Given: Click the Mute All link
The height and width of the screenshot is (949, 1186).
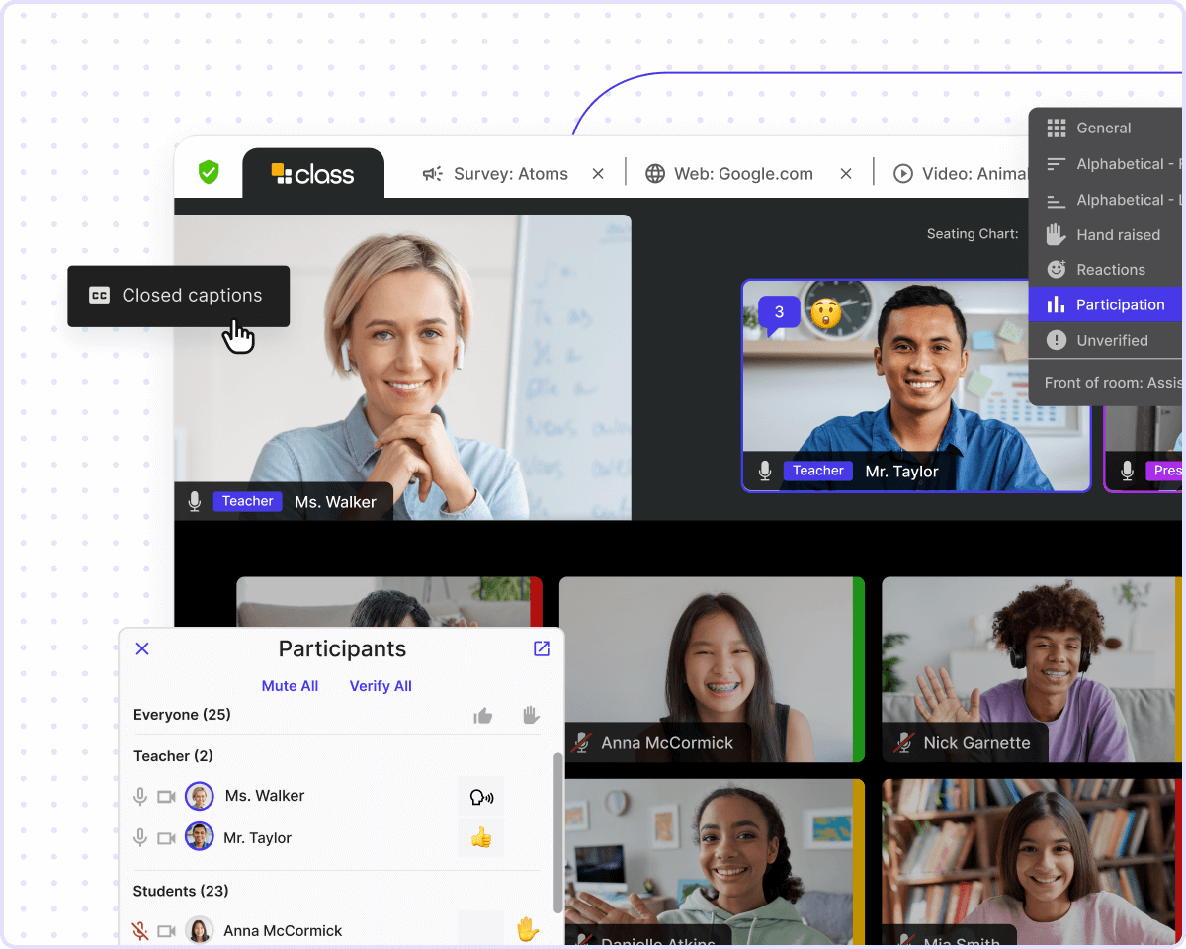Looking at the screenshot, I should tap(290, 686).
